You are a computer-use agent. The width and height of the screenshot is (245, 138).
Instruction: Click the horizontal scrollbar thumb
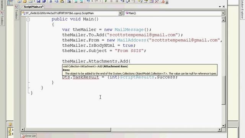tap(68, 130)
